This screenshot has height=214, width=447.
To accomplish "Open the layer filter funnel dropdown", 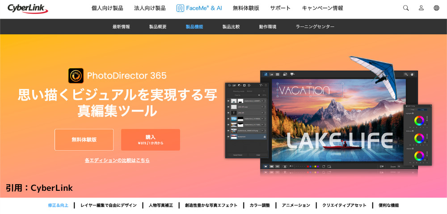I will click(261, 85).
